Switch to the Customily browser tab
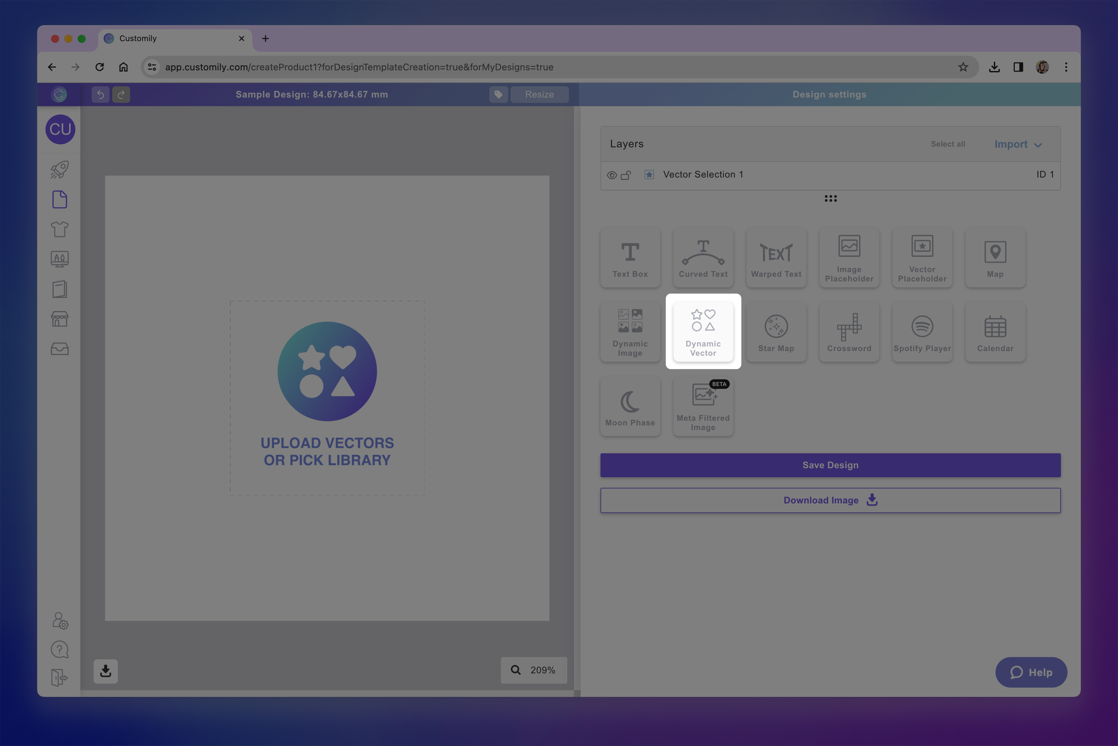Image resolution: width=1118 pixels, height=746 pixels. pos(157,38)
